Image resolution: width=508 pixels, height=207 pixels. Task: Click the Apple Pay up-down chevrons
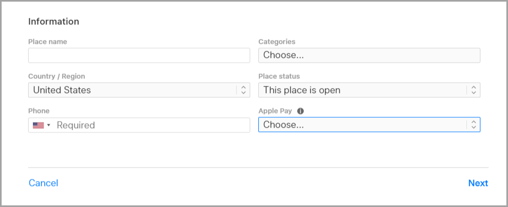tap(473, 125)
